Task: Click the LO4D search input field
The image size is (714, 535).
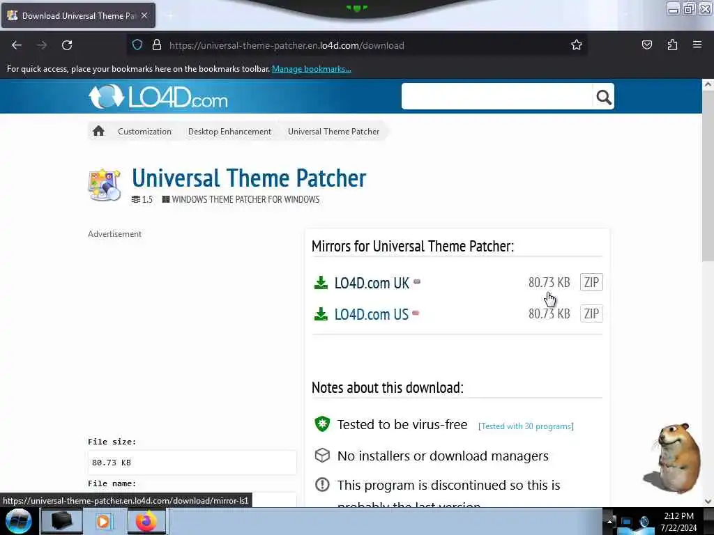Action: pyautogui.click(x=496, y=96)
